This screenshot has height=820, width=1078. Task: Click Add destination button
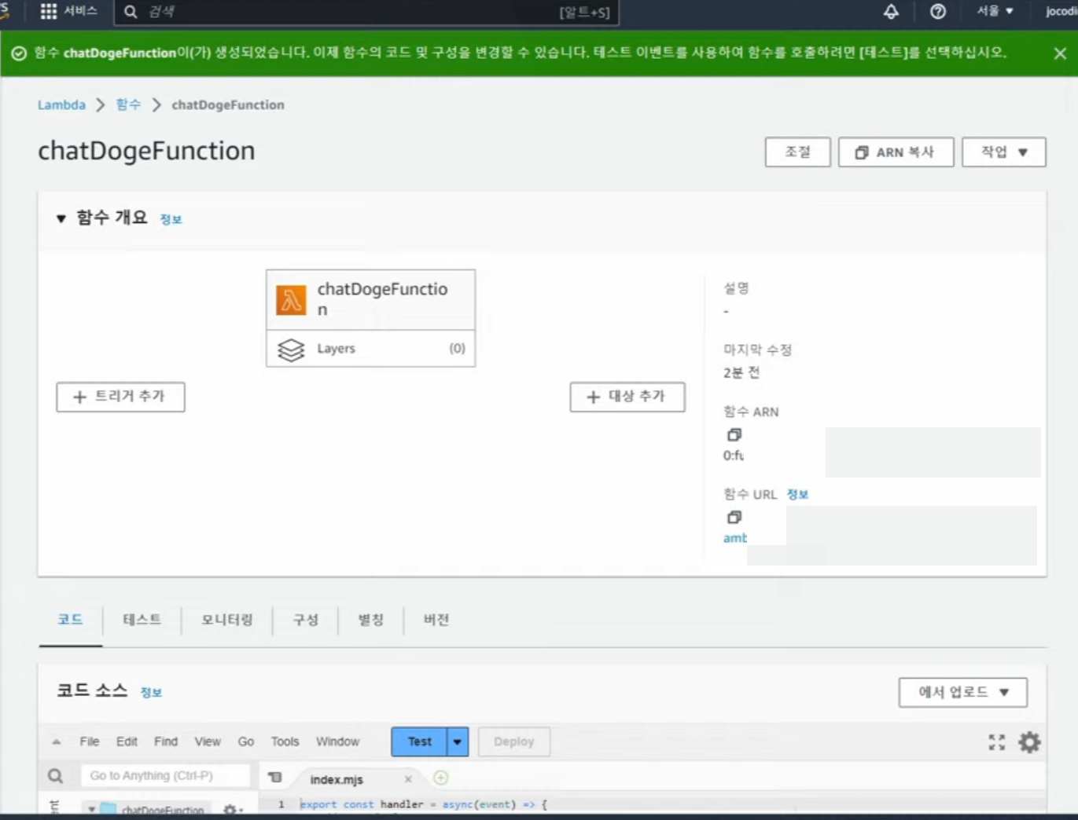(627, 397)
